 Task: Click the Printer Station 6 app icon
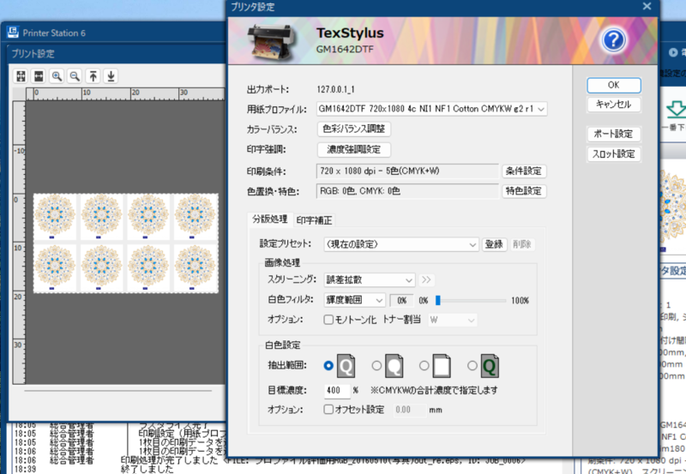point(13,32)
